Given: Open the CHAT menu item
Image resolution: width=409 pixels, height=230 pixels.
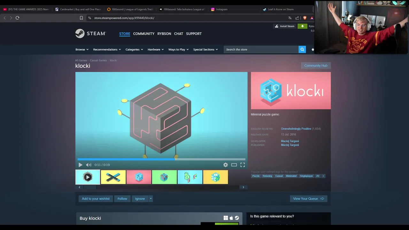Looking at the screenshot, I should click(x=179, y=34).
